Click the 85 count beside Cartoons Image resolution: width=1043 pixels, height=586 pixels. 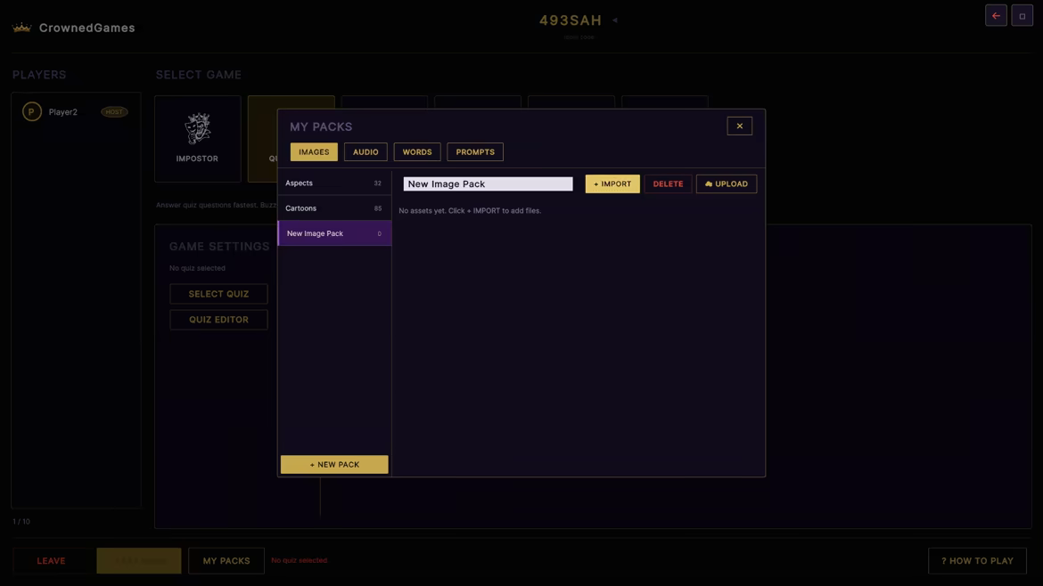click(x=377, y=208)
